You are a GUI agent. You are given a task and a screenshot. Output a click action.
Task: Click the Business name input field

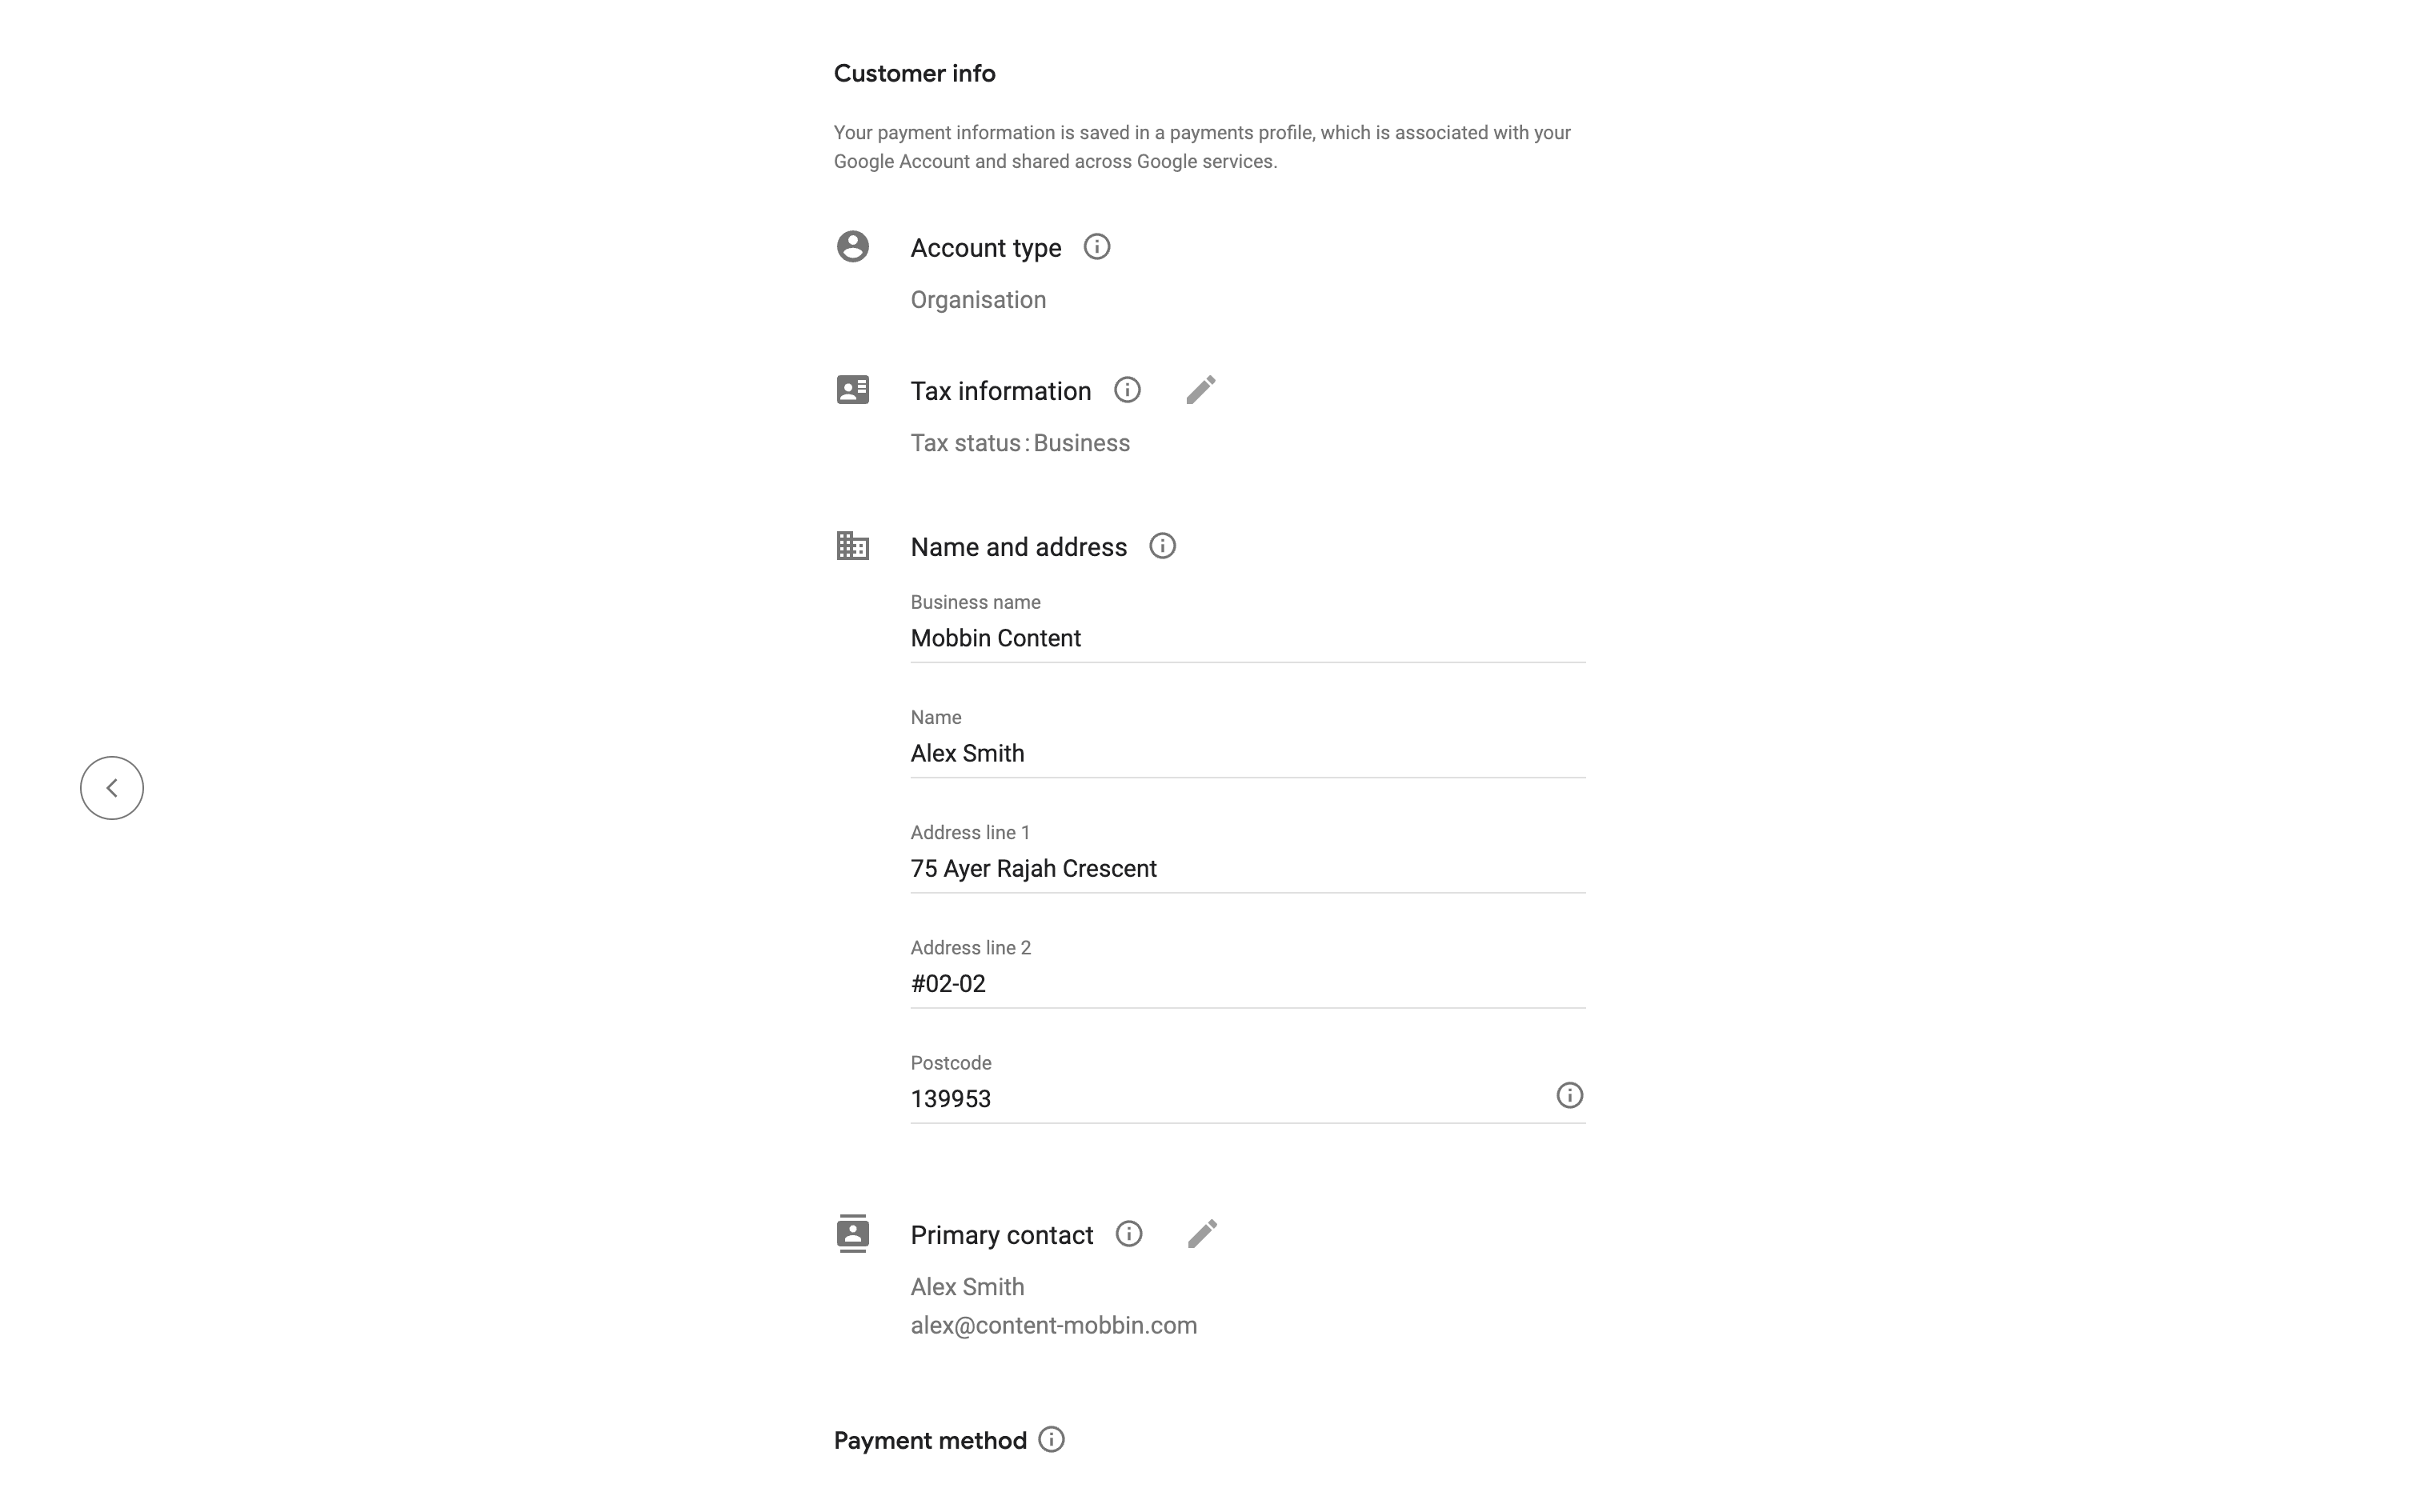tap(1246, 638)
